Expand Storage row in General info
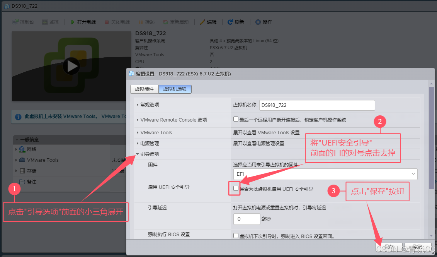The height and width of the screenshot is (257, 437). point(16,171)
